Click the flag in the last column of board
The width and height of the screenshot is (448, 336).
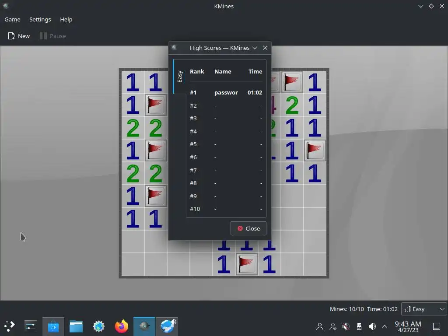coord(315,150)
